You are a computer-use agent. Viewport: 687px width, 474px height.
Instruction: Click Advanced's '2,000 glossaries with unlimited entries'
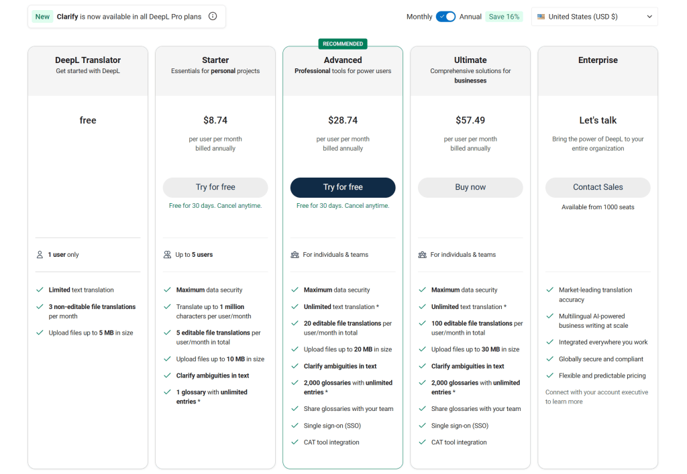[348, 388]
